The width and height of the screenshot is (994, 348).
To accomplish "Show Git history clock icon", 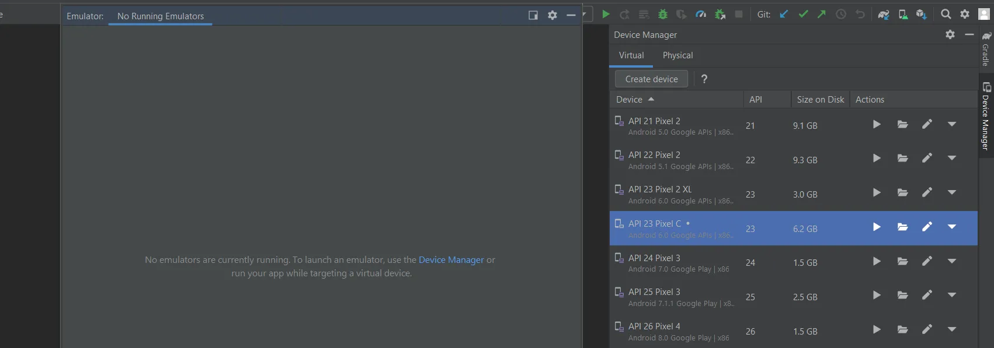I will tap(841, 14).
